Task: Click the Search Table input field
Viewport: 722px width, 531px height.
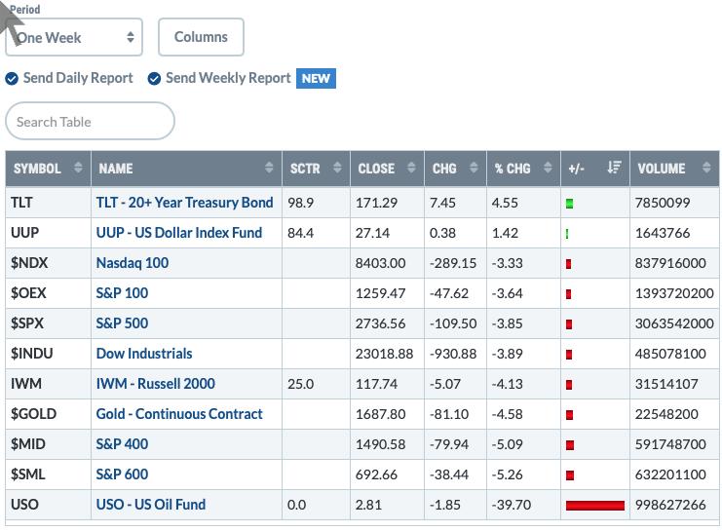Action: coord(91,122)
